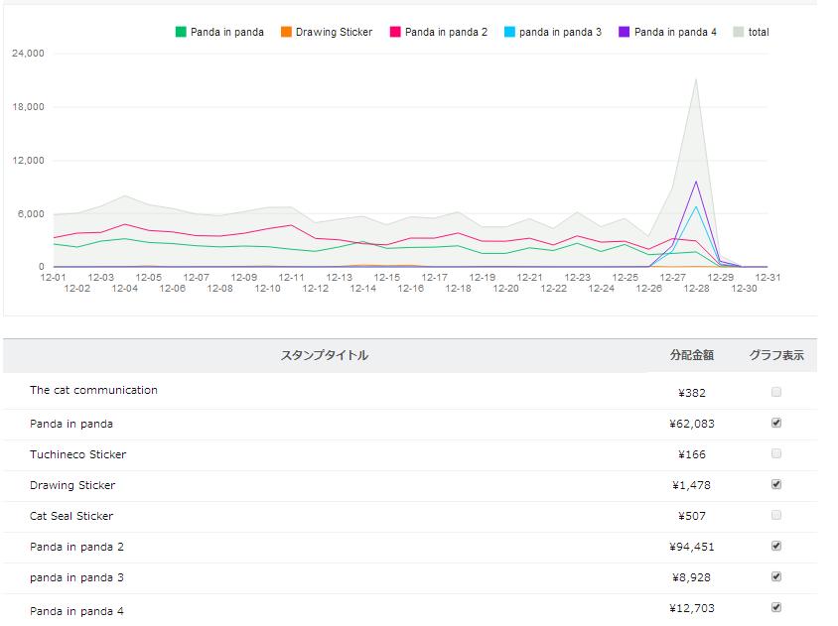
Task: Click the スタンプタイトル column header
Action: 324,355
